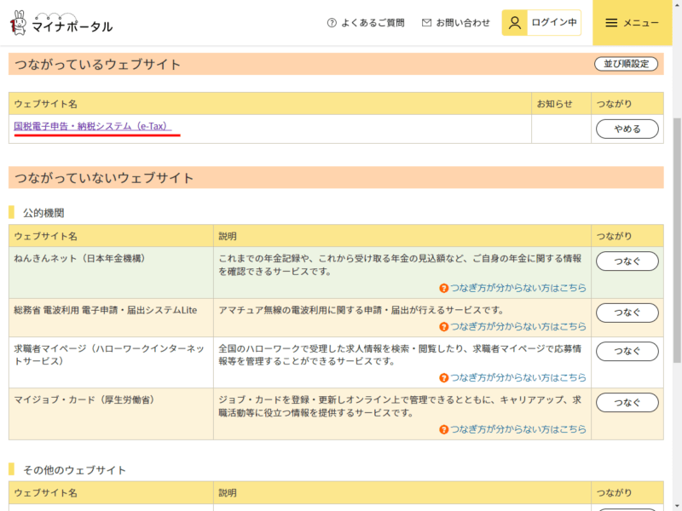Open つなぎ方が分からない方はこちら link for 求職者マイページ
The width and height of the screenshot is (682, 511).
517,377
